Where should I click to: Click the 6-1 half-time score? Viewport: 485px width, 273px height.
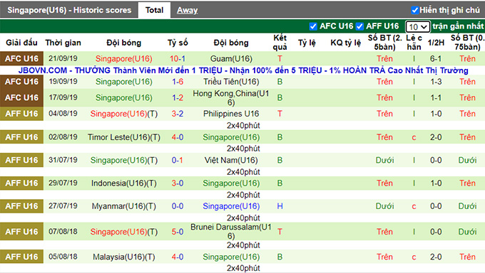[x=436, y=58]
